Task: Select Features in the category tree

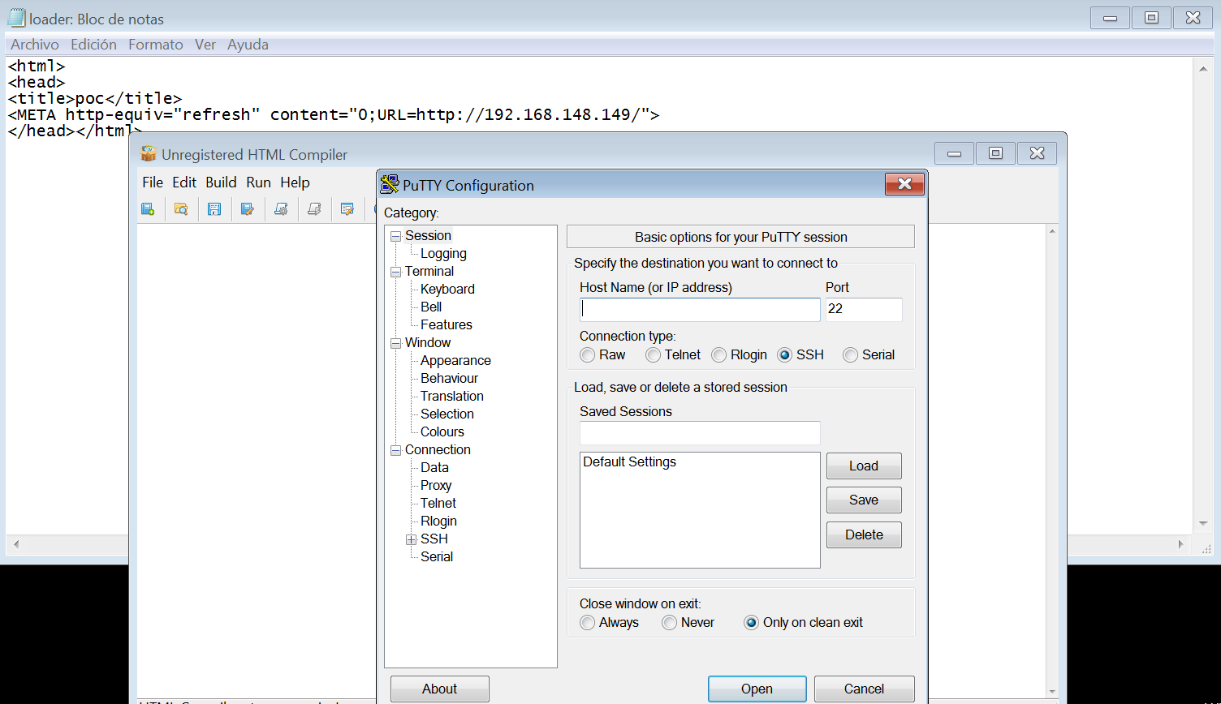Action: (x=446, y=325)
